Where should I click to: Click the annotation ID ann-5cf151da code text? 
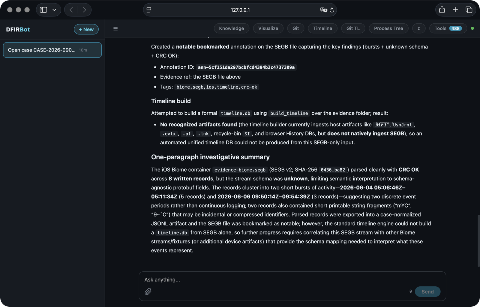246,67
